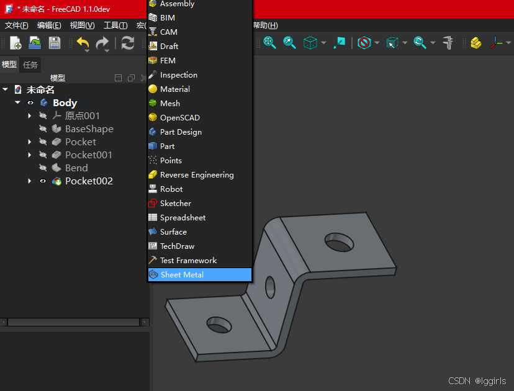Pick Reverse Engineering workbench

pos(200,175)
